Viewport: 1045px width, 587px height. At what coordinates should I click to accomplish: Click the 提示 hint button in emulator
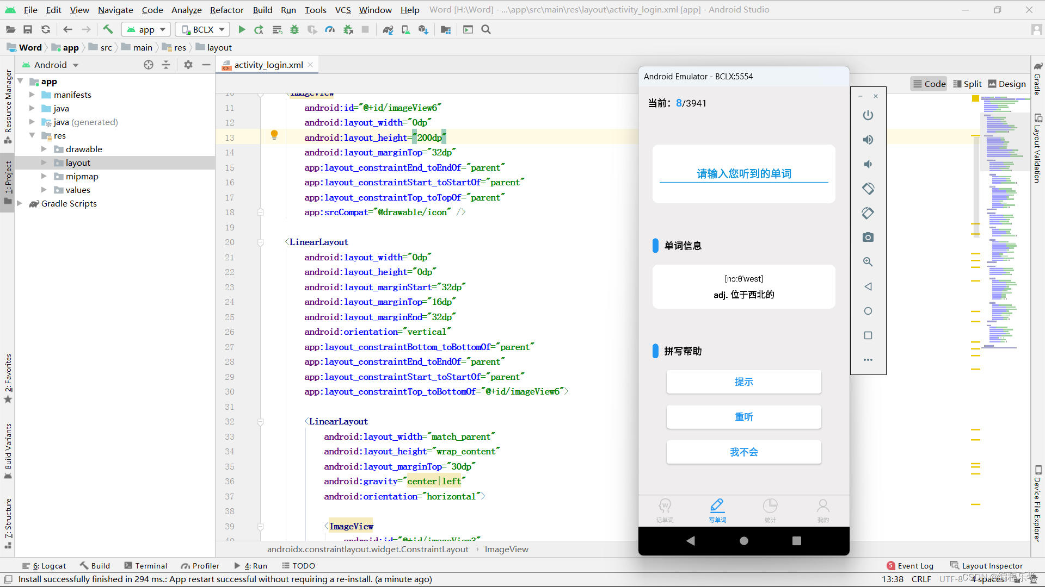(743, 382)
